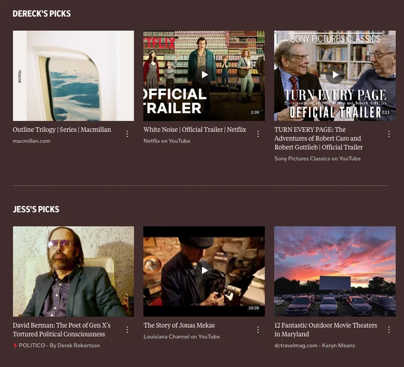The image size is (404, 367).
Task: Open the TURN EVERY PAGE trailer title link
Action: (318, 138)
